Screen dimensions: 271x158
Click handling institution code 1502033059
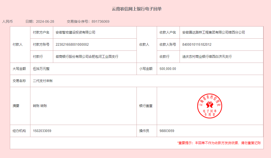(x=42, y=131)
